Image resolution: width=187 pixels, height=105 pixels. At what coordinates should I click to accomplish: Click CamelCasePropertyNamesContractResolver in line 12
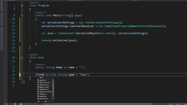133,26
